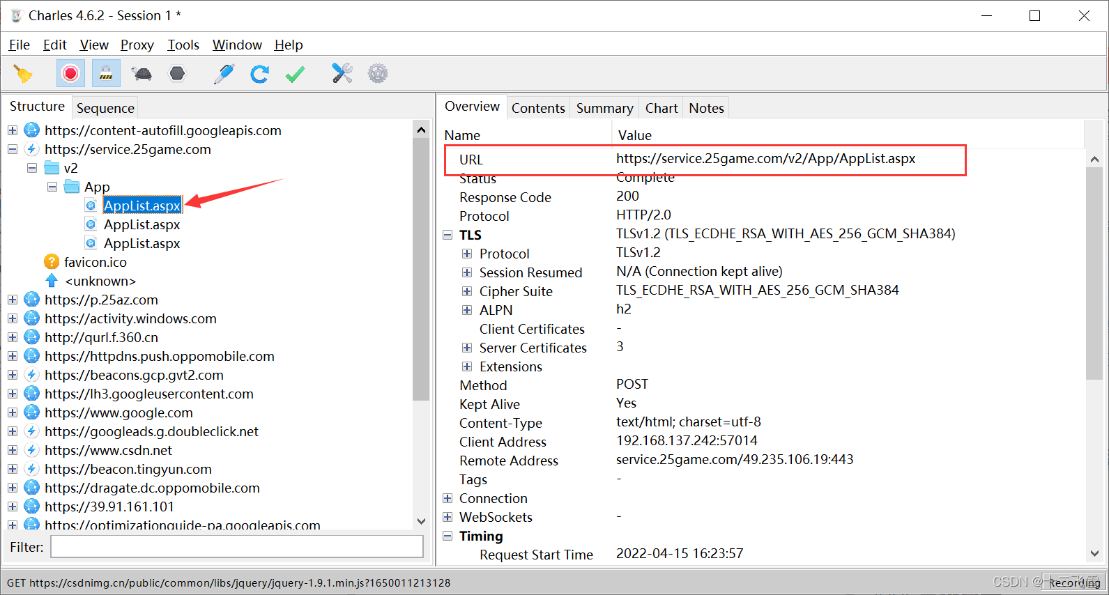Click lightning icon for beacons.gcp.gvt2.com
Image resolution: width=1109 pixels, height=595 pixels.
click(32, 375)
